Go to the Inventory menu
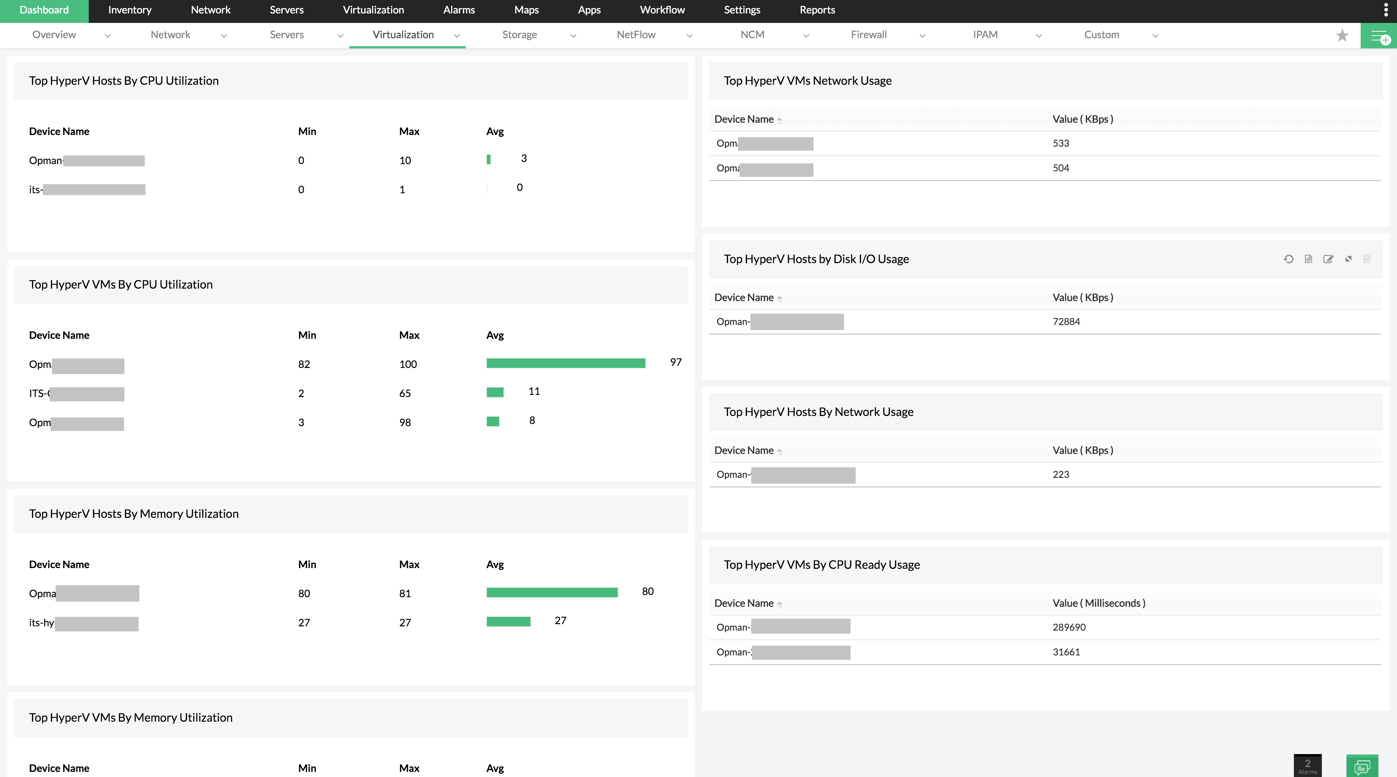 tap(130, 10)
